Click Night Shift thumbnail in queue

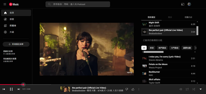click(x=144, y=24)
